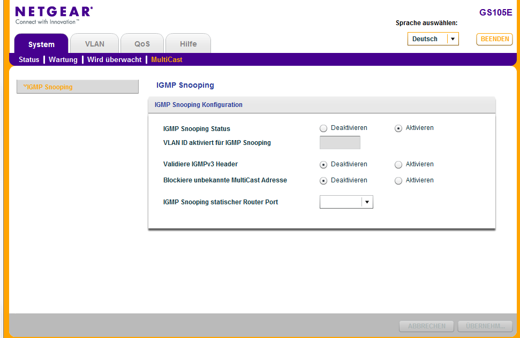Go to the Status submenu
The height and width of the screenshot is (338, 520).
click(x=29, y=60)
